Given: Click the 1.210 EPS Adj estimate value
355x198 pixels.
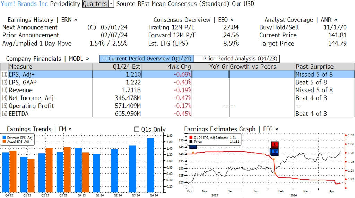Looking at the screenshot, I should [133, 75].
